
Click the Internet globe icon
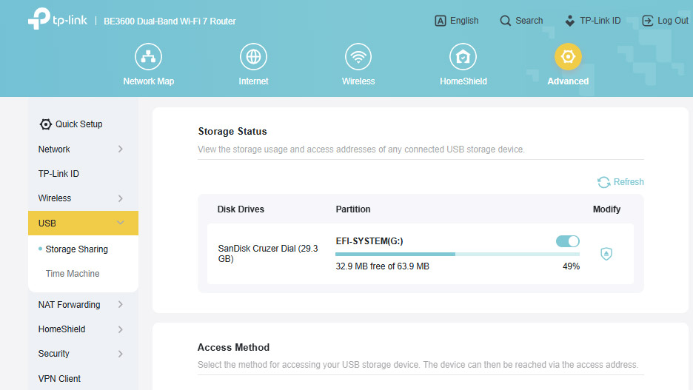click(253, 57)
